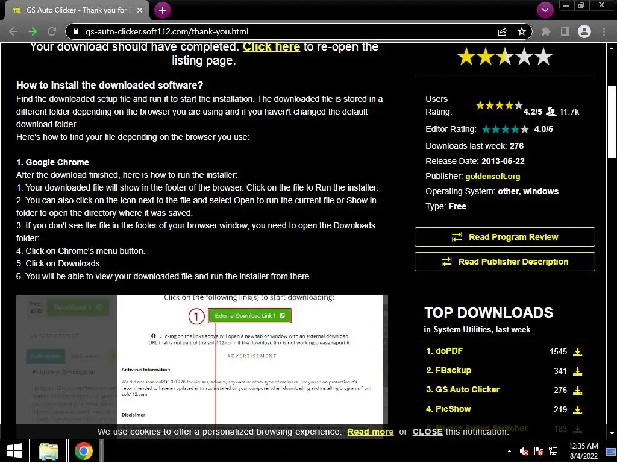Reload the page with the refresh icon
617x463 pixels.
[52, 31]
